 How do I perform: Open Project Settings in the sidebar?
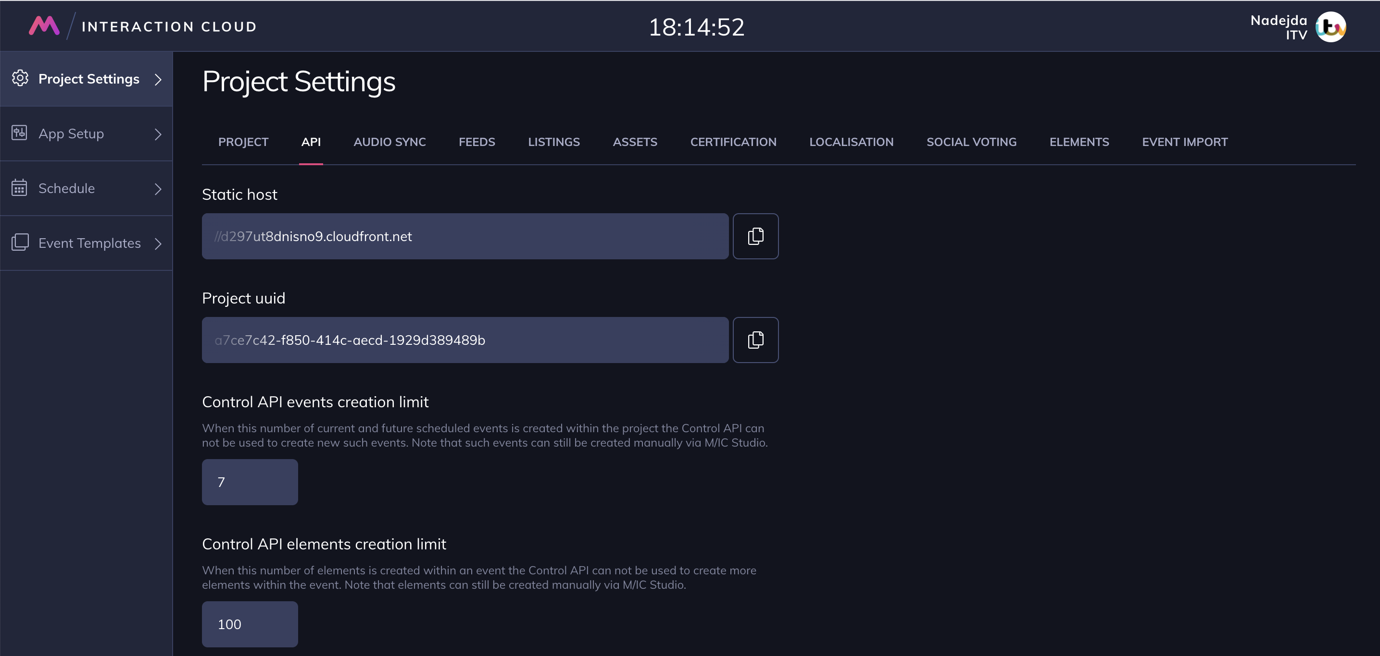click(x=86, y=79)
